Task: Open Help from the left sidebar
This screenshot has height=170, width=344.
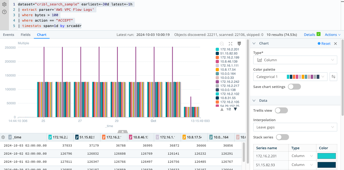Action: (4, 12)
